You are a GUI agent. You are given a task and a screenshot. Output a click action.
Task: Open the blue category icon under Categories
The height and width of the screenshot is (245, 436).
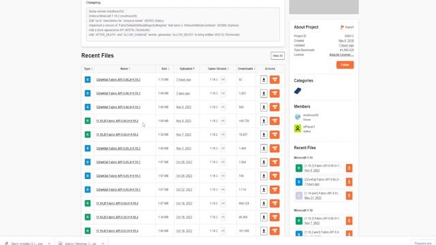298,91
